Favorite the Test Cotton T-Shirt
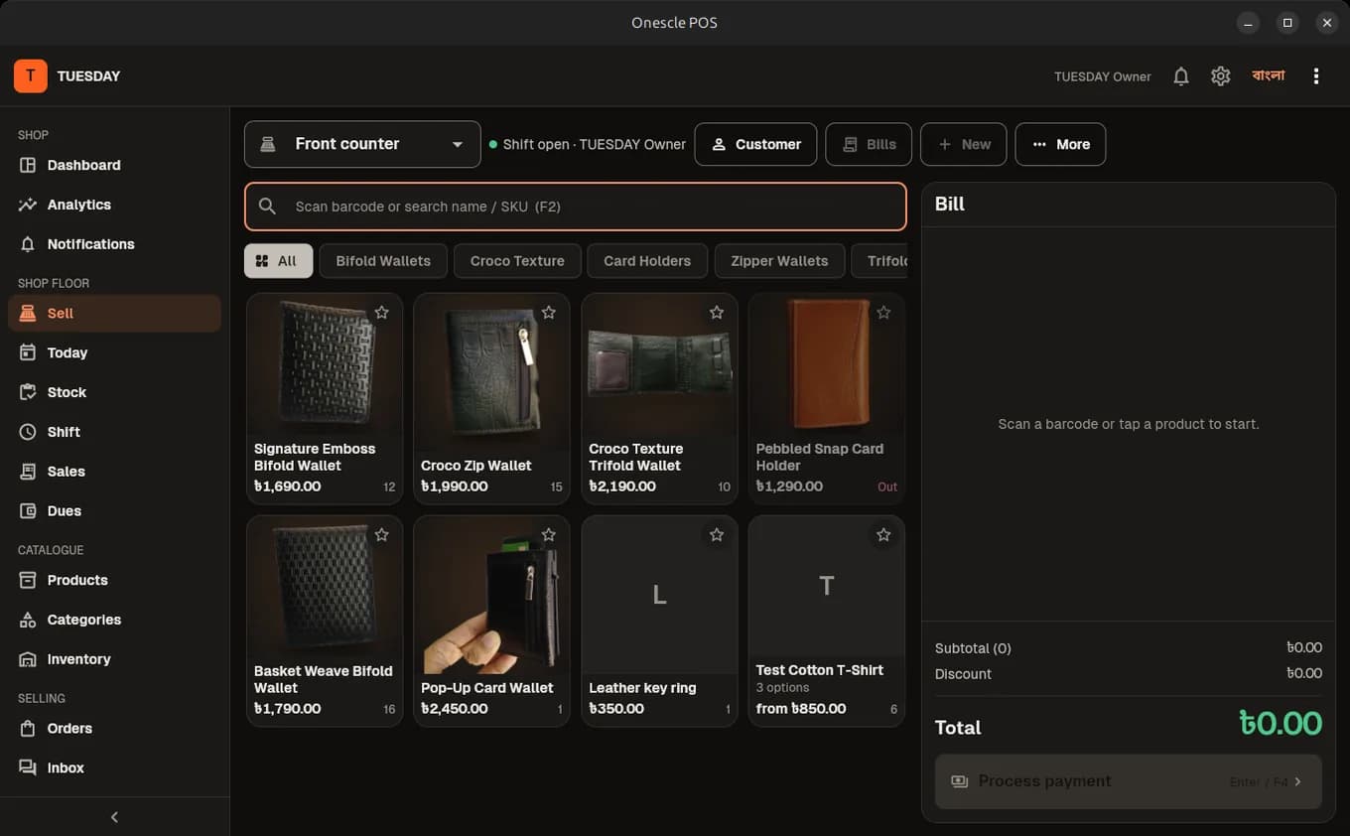 coord(883,535)
